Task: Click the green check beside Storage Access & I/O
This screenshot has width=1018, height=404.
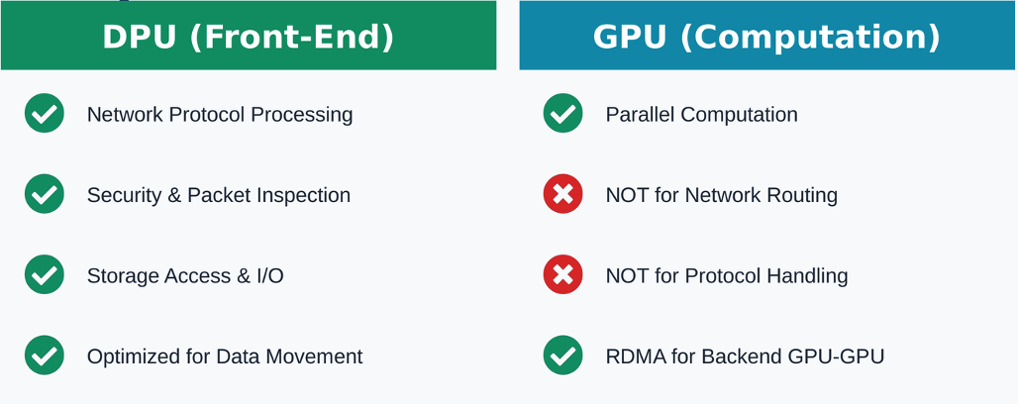Action: point(45,275)
